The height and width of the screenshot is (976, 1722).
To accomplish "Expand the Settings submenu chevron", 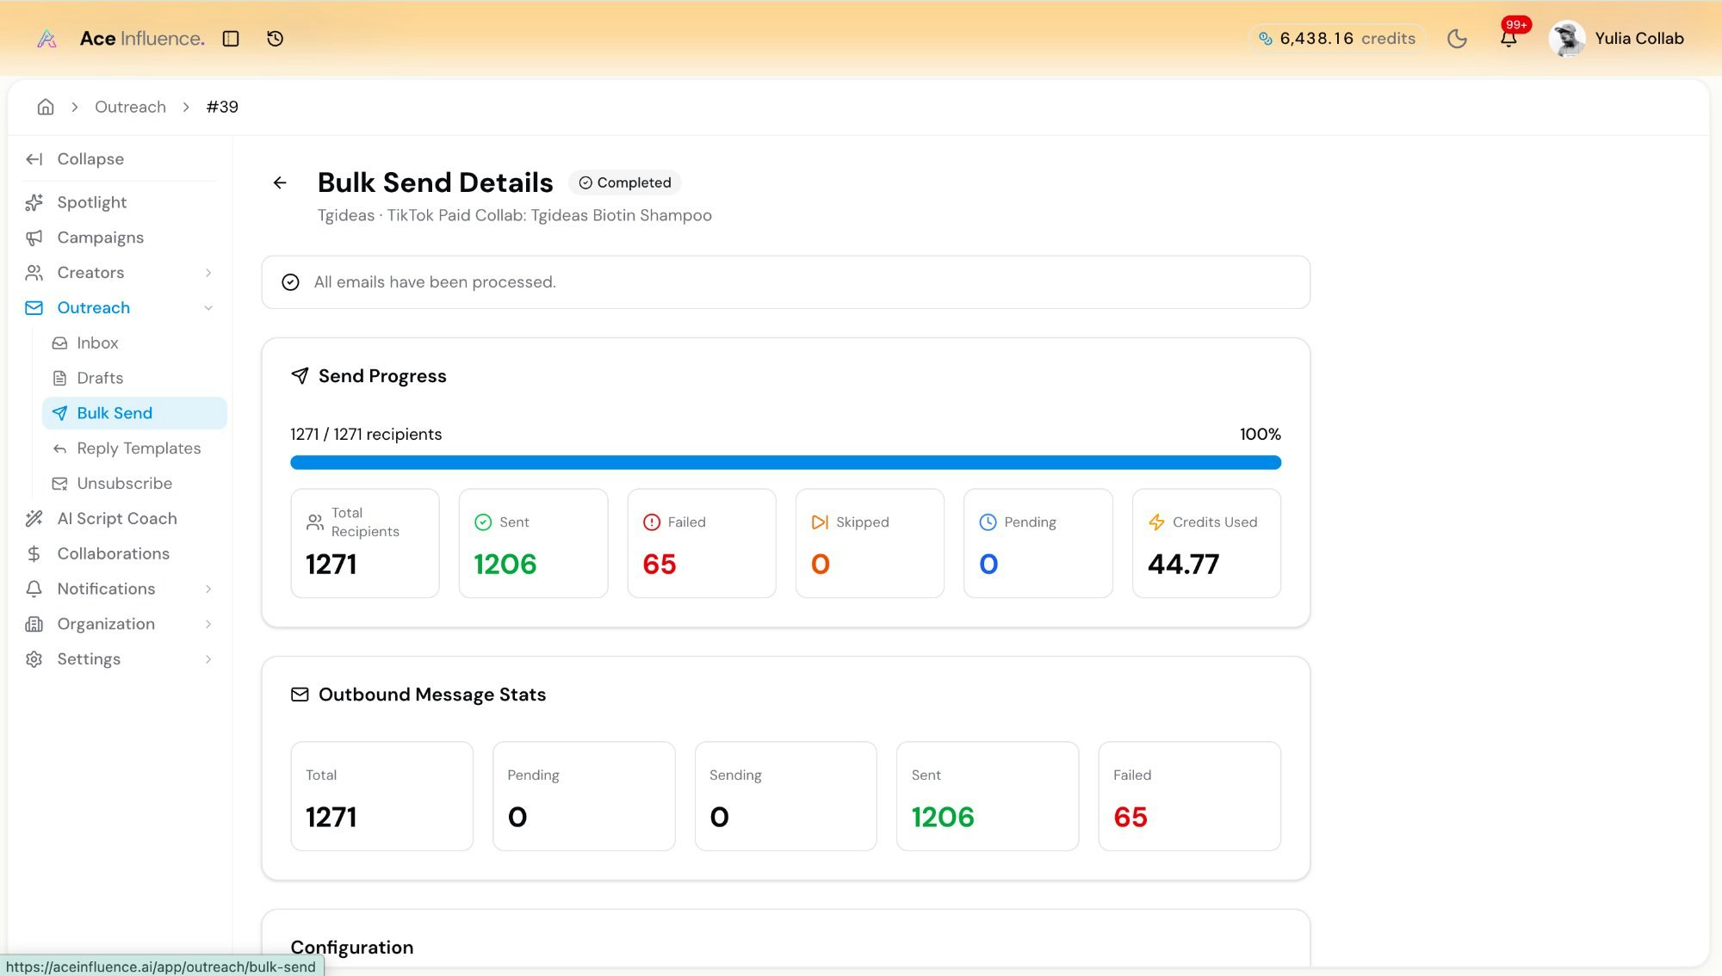I will coord(208,659).
